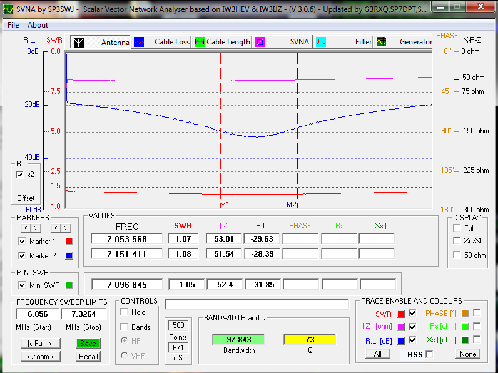Click the SVNA app icon in title bar
Screen dimensions: 498x373
click(8, 8)
